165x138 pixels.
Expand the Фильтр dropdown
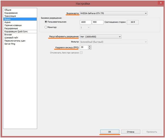click(x=113, y=42)
